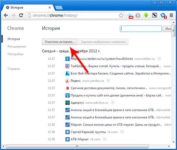Click VK favicon for АТБ-Маркет

click(68, 139)
